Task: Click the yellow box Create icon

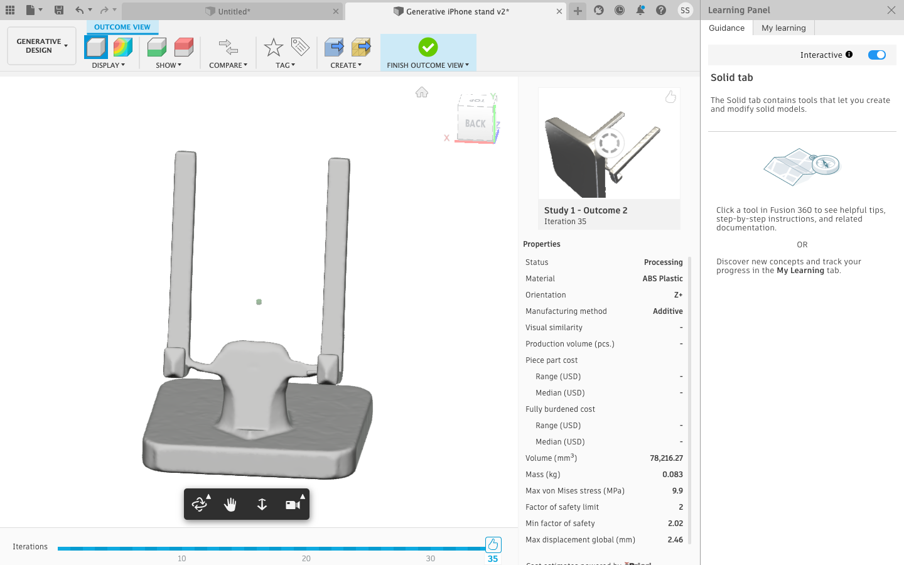Action: (x=361, y=47)
